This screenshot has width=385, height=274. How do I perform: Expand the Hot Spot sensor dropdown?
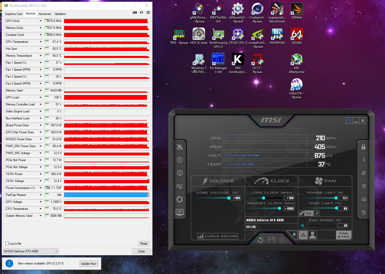40,49
